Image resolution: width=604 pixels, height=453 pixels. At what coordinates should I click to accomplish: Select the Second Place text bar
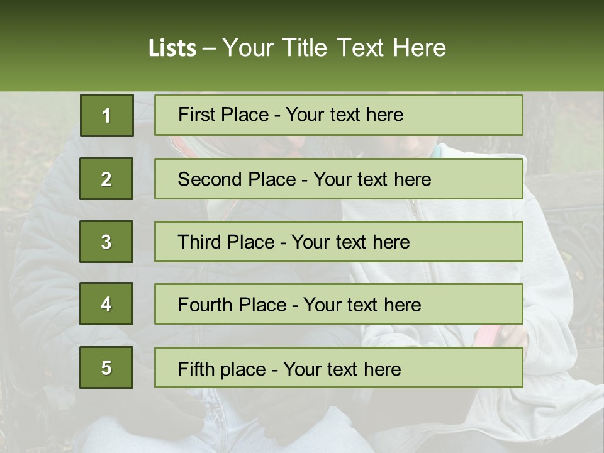338,179
